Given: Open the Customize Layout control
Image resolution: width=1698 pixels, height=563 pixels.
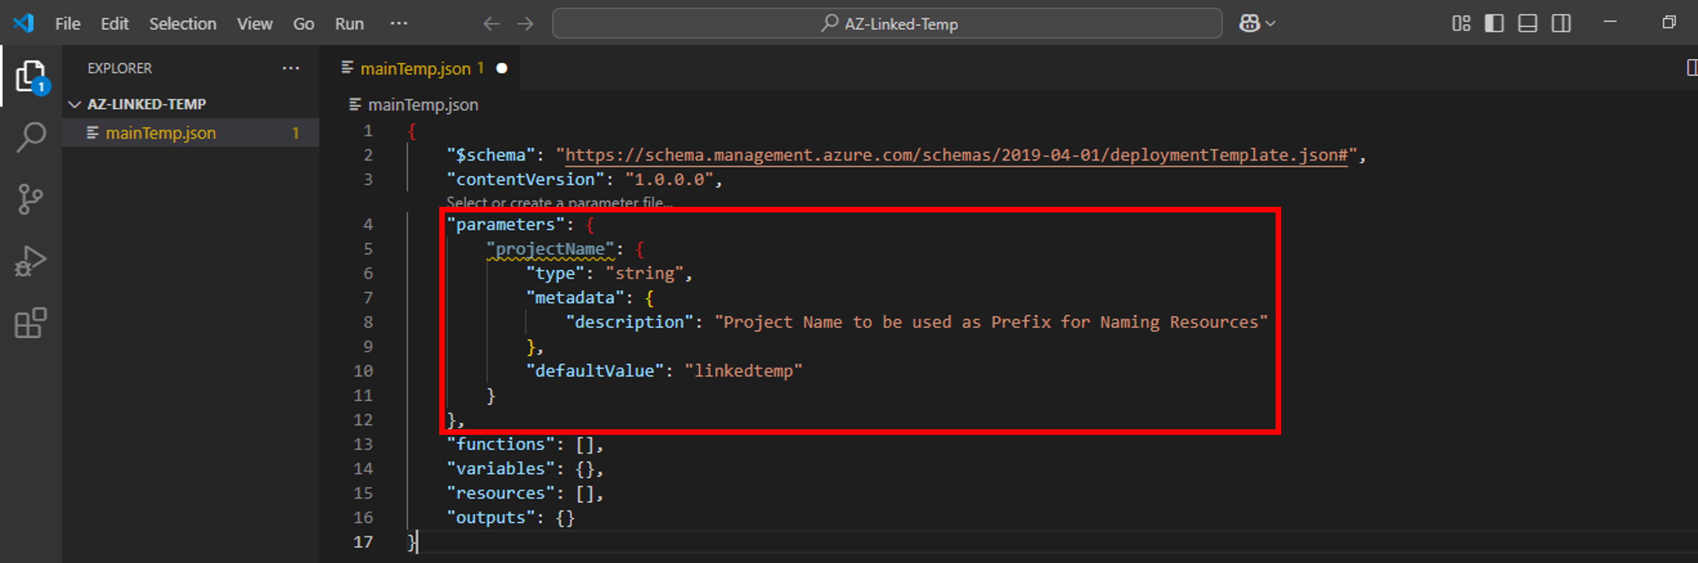Looking at the screenshot, I should tap(1462, 23).
